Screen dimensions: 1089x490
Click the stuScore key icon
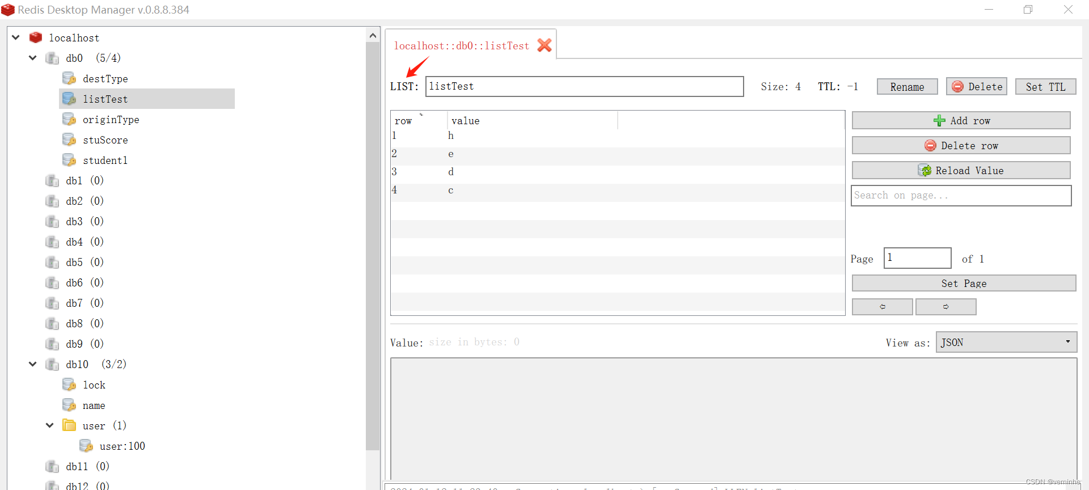pos(69,140)
